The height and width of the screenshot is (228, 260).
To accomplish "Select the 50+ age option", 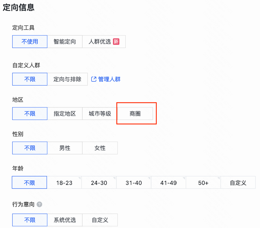I will [203, 182].
